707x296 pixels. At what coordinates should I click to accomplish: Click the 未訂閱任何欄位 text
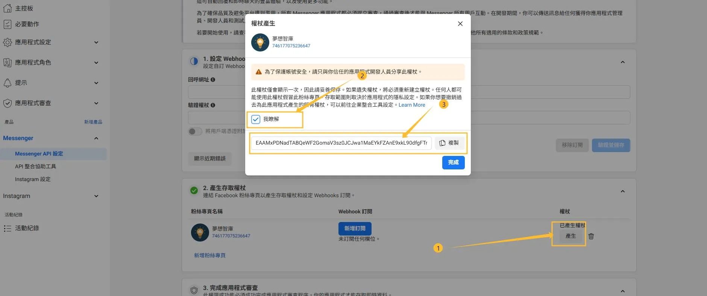[359, 239]
